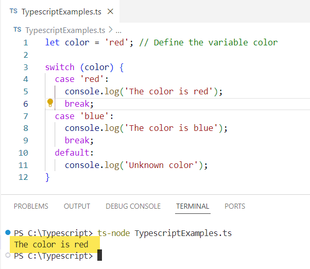Click the blue command-success dot in the terminal
This screenshot has height=269, width=310.
tap(8, 232)
